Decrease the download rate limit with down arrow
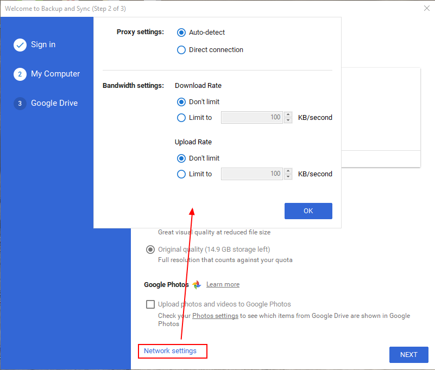435x370 pixels. click(x=288, y=120)
